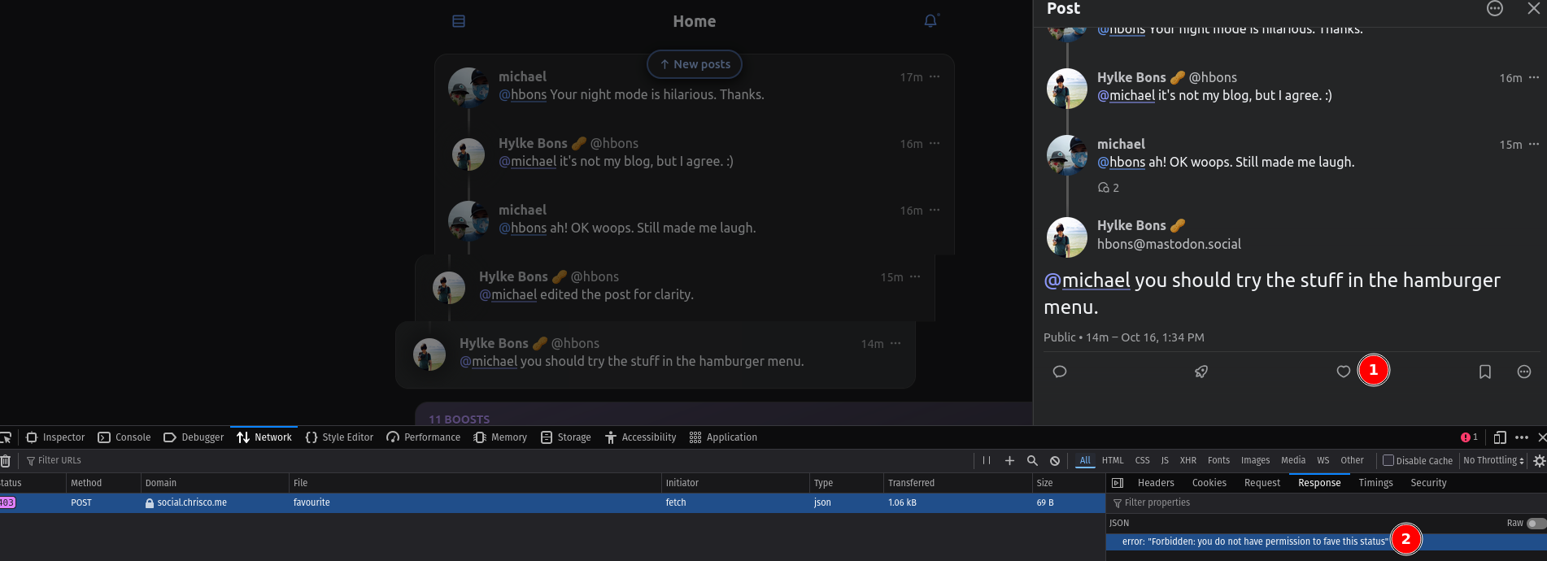
Task: Click the heart favourite icon on the post
Action: [1343, 372]
